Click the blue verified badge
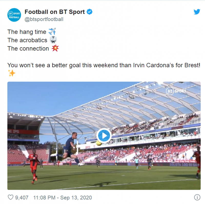Image resolution: width=205 pixels, height=204 pixels. coord(89,12)
